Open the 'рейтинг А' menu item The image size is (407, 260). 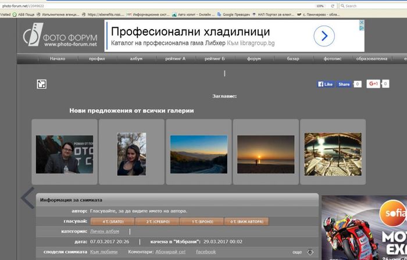pos(175,59)
